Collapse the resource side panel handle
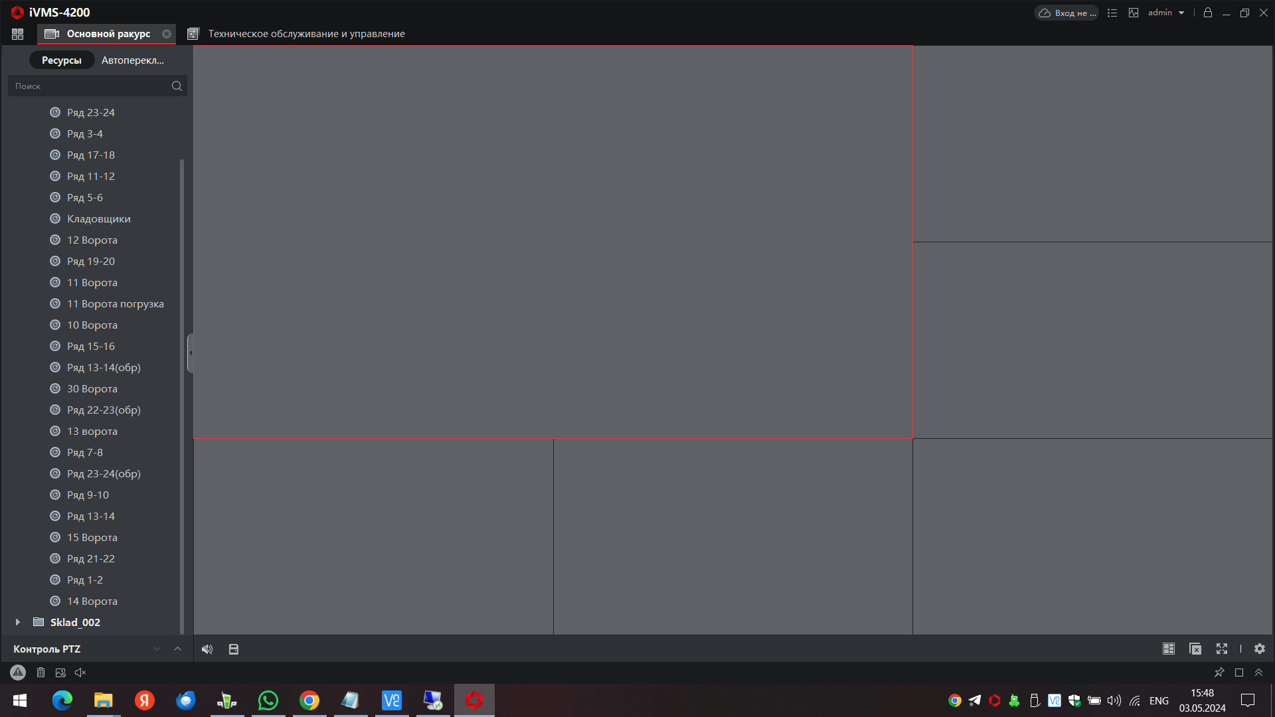Image resolution: width=1275 pixels, height=717 pixels. 190,353
